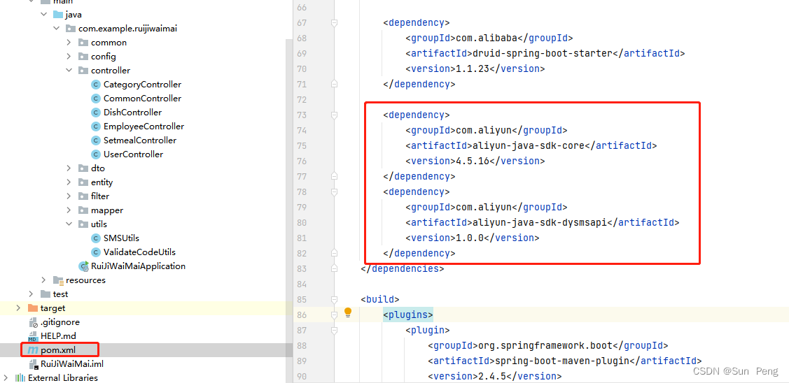Select RuiJiWaiMaiApplication main class
Viewport: 789px width, 383px height.
pos(139,266)
